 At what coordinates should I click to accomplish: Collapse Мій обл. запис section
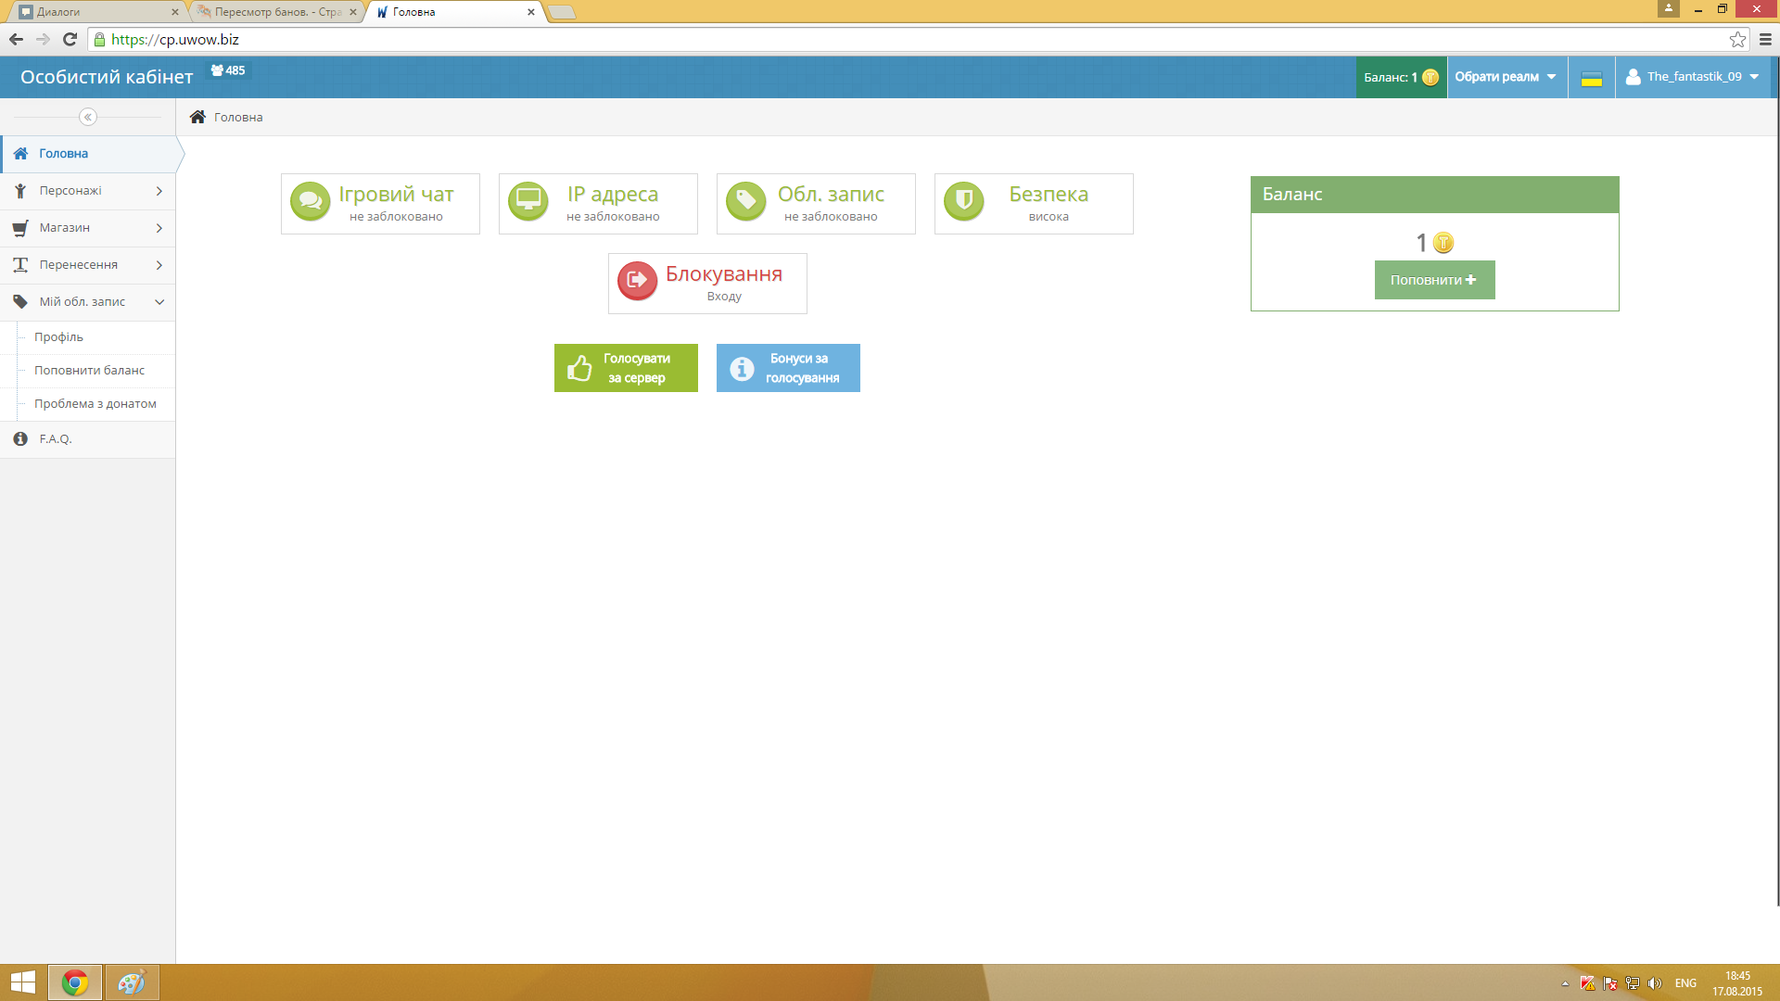click(x=88, y=302)
